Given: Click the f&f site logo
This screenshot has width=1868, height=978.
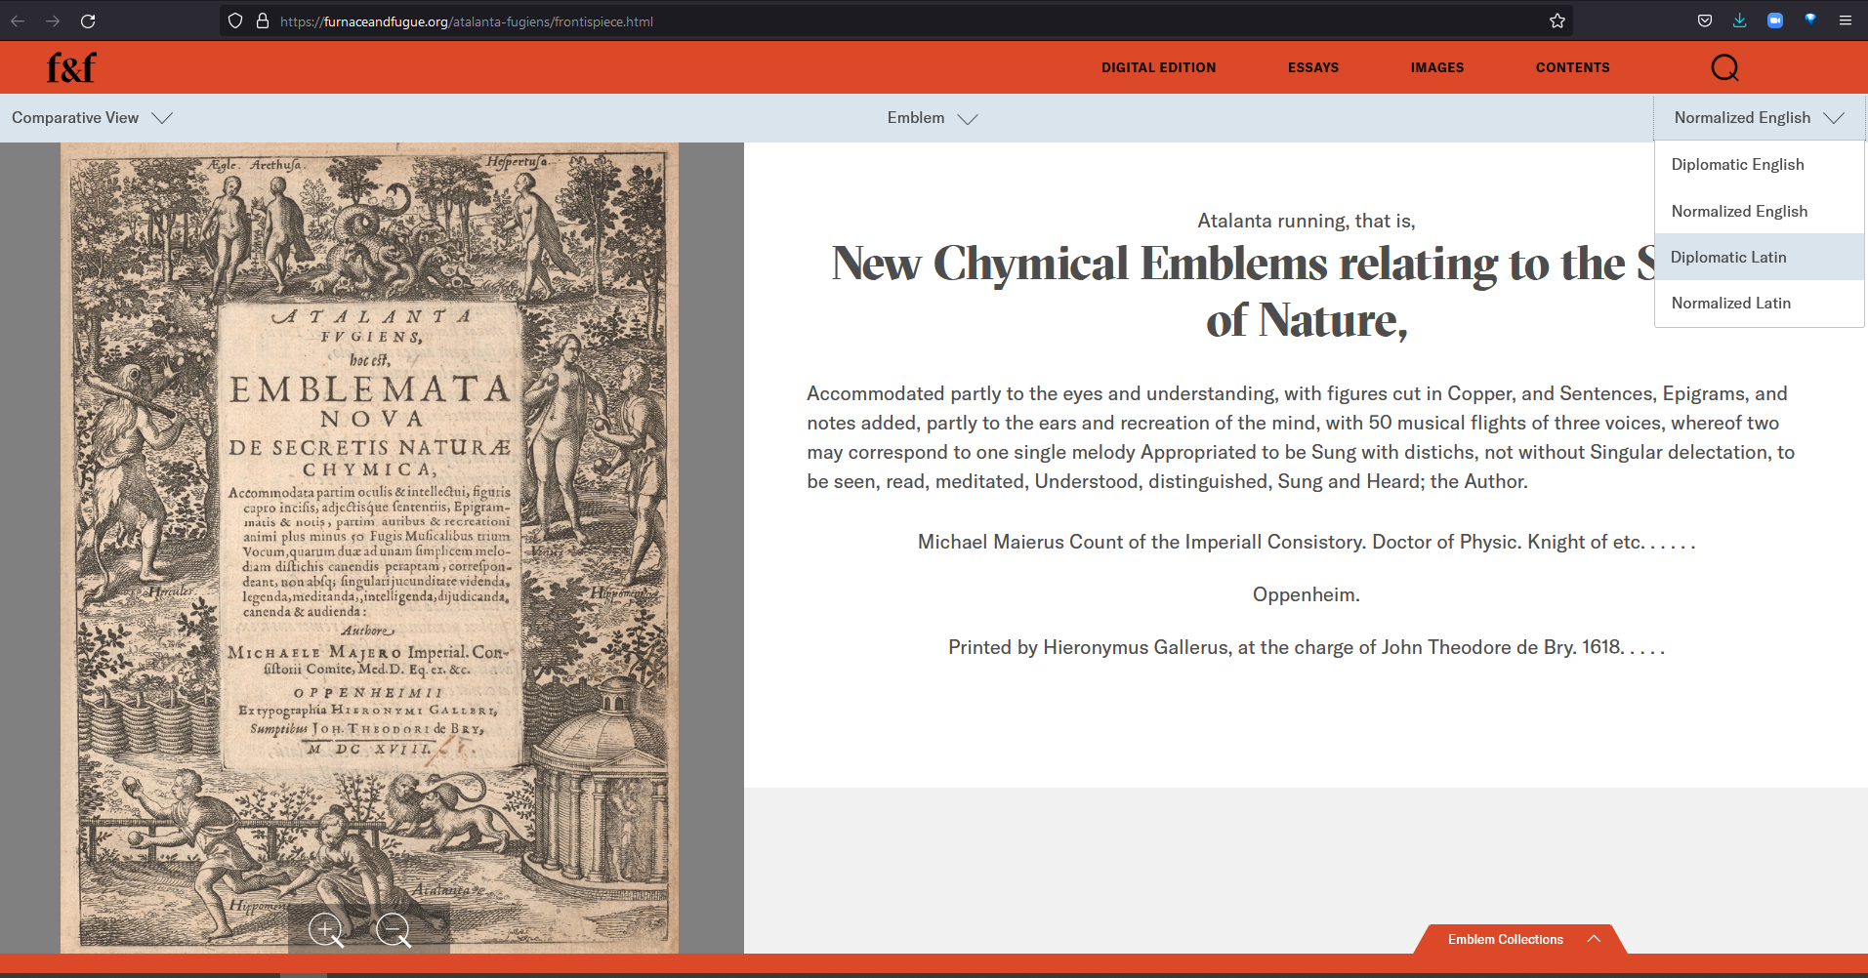Looking at the screenshot, I should [x=71, y=67].
